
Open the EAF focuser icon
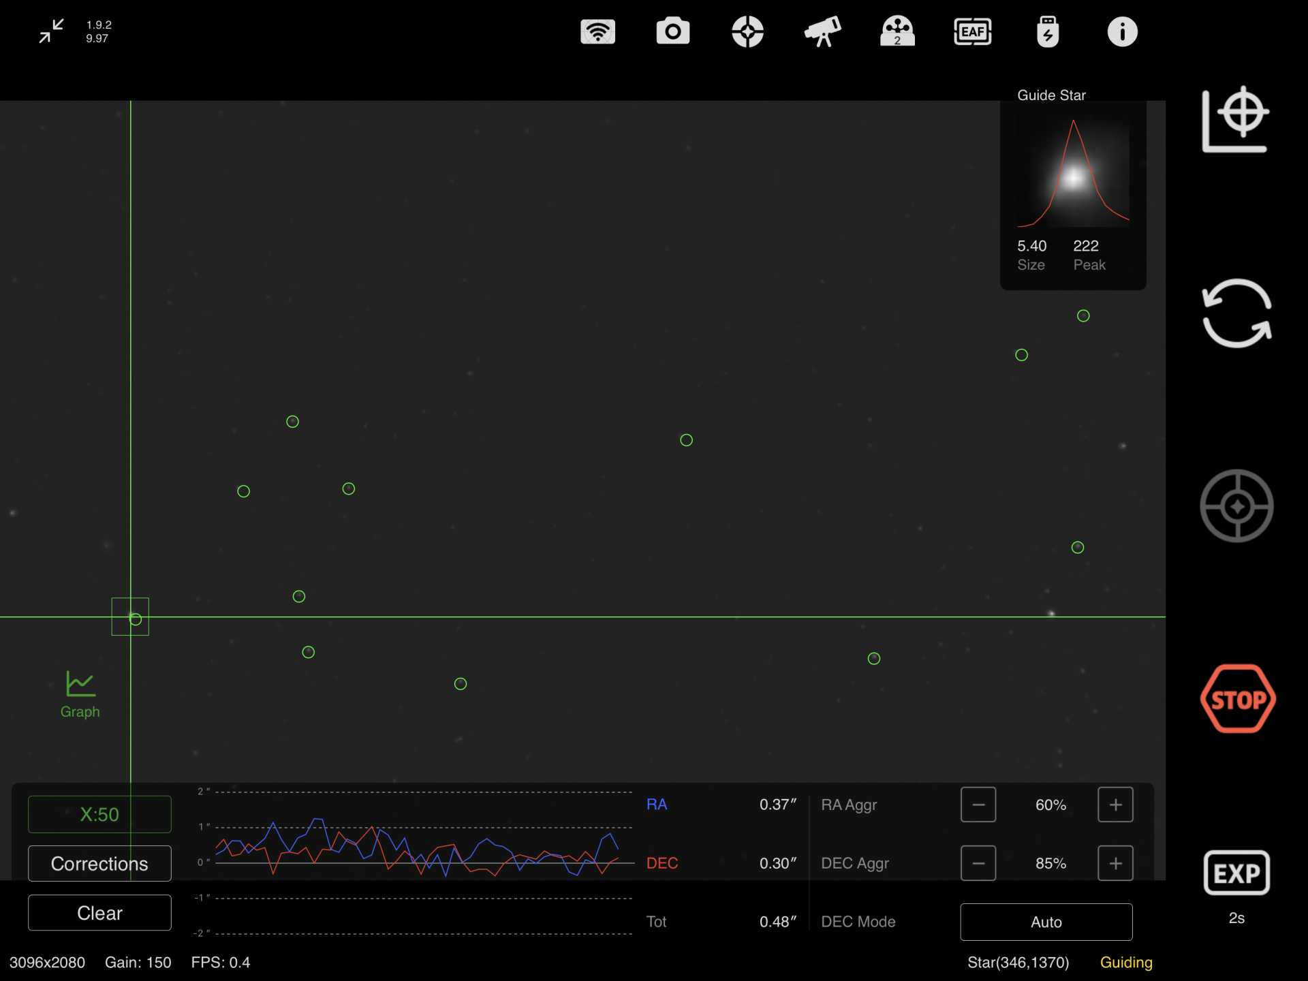972,31
